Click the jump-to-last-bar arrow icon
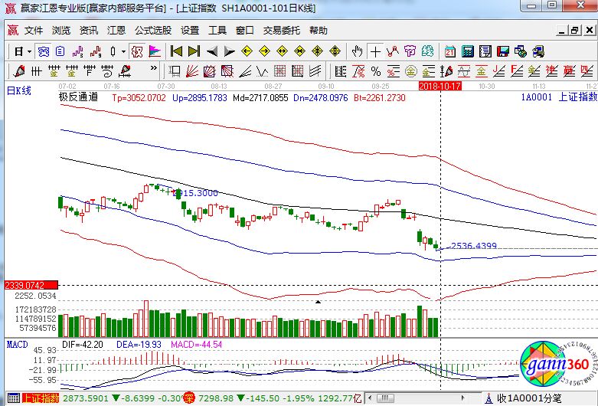This screenshot has height=406, width=598. click(194, 51)
